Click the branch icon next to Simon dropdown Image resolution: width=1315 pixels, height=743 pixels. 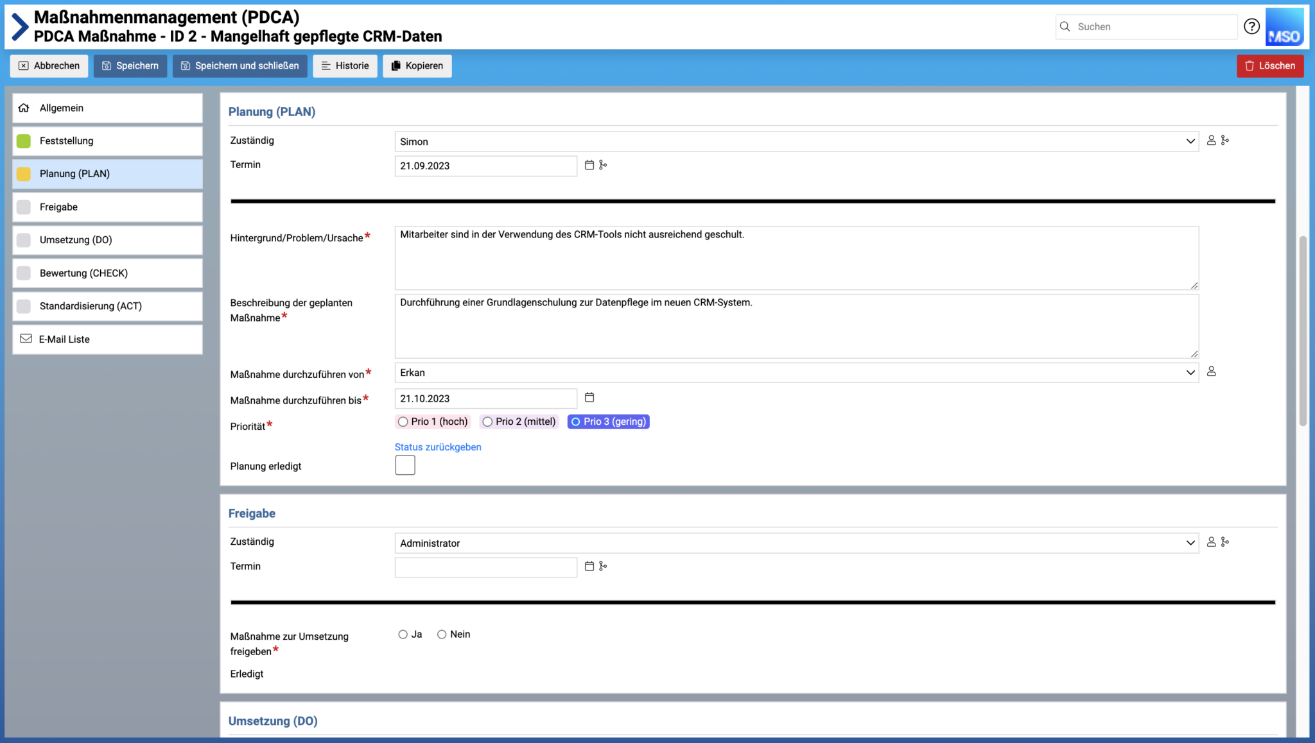click(1225, 141)
